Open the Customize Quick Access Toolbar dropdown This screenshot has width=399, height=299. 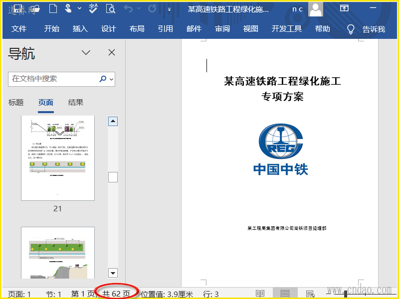coord(169,9)
